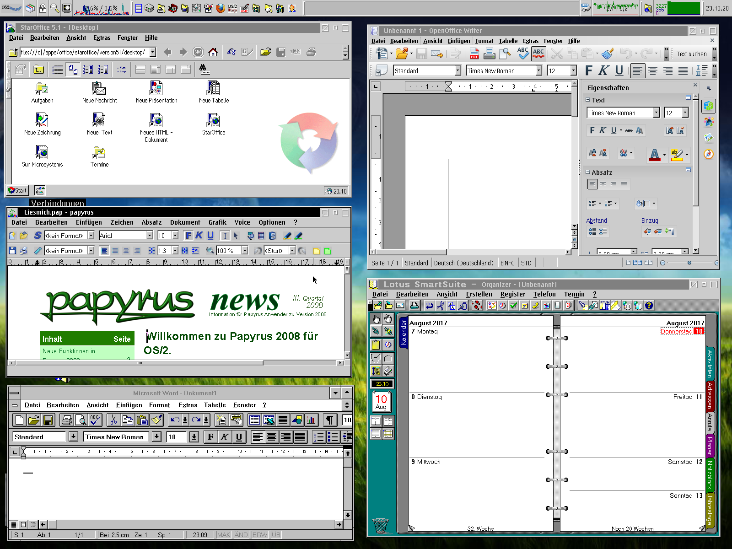This screenshot has height=549, width=732.
Task: Open the Arial font dropdown in Papyrus
Action: (x=149, y=235)
